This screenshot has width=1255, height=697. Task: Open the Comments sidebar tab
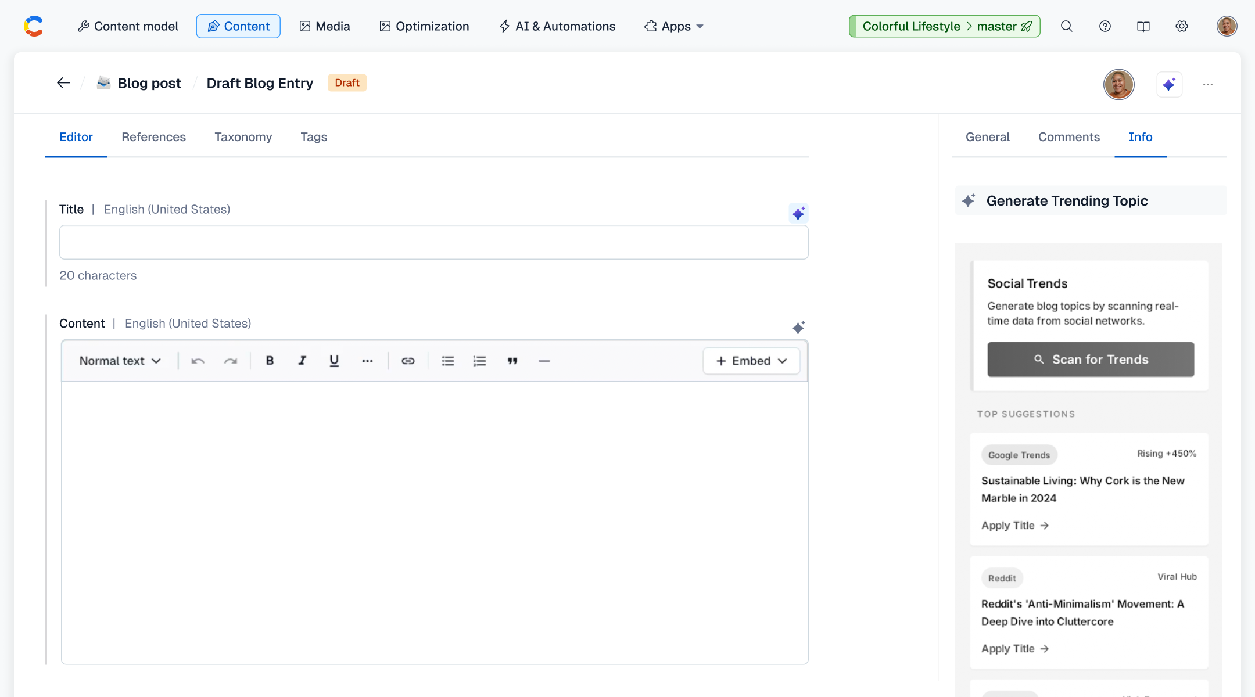pos(1068,137)
